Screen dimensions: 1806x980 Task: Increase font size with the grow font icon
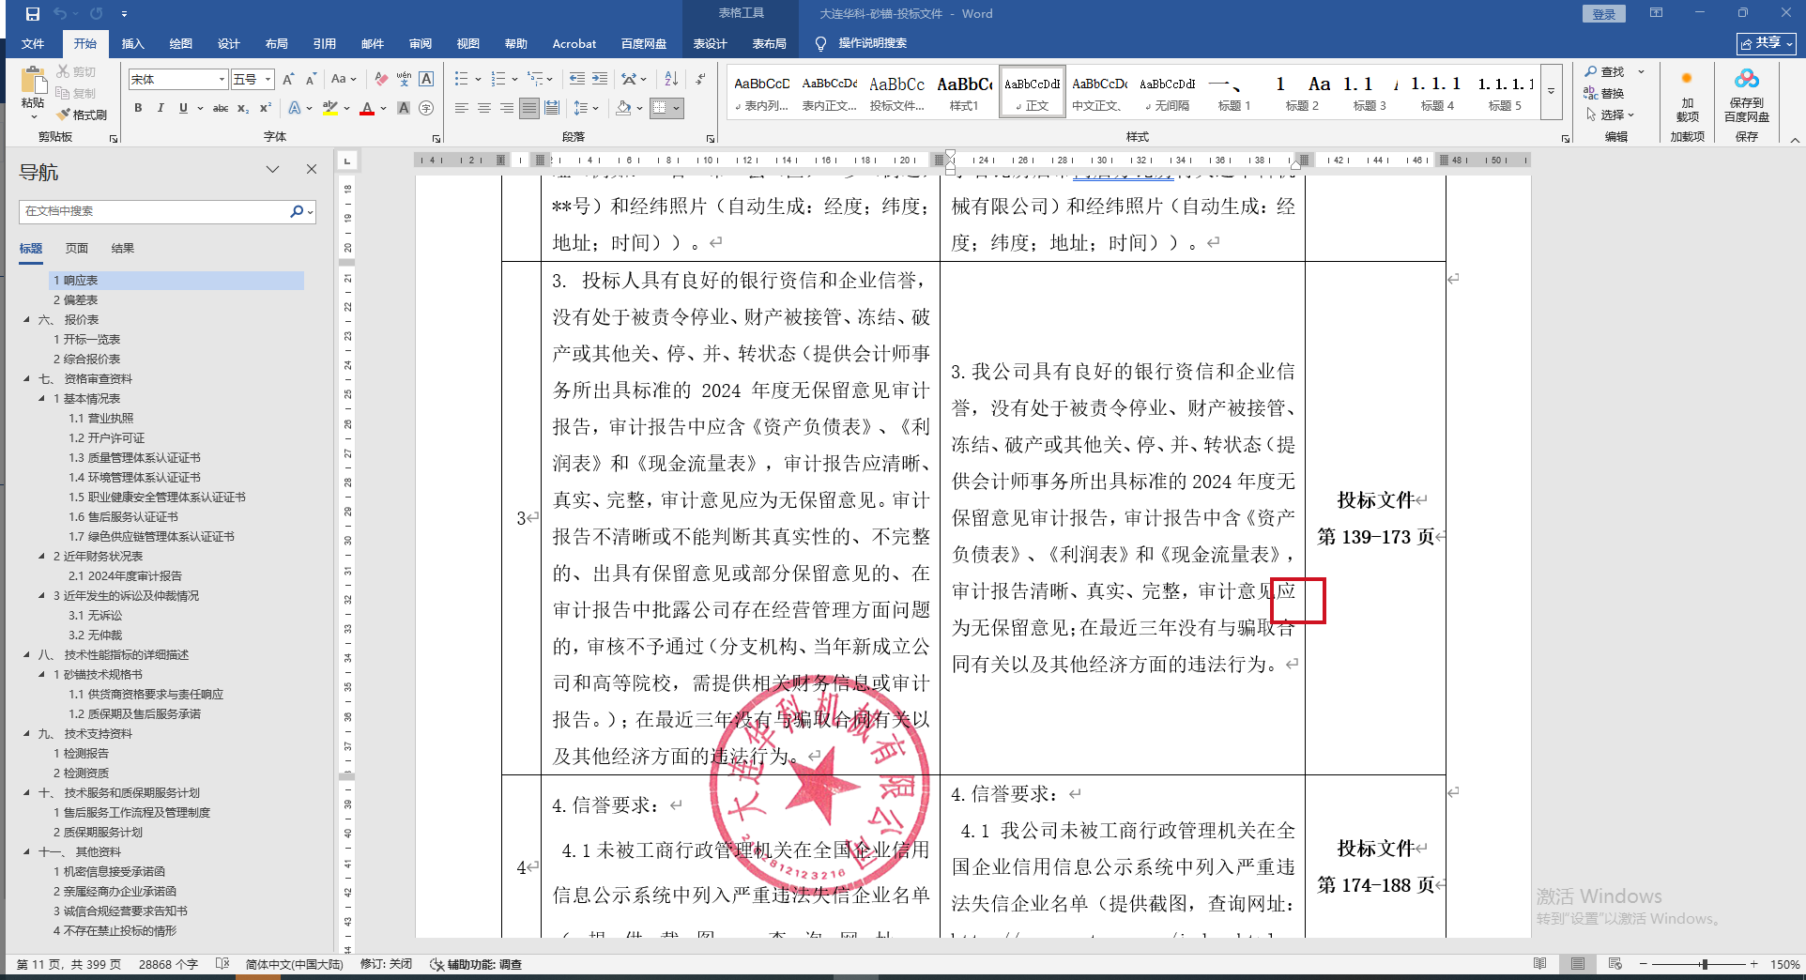pos(288,80)
